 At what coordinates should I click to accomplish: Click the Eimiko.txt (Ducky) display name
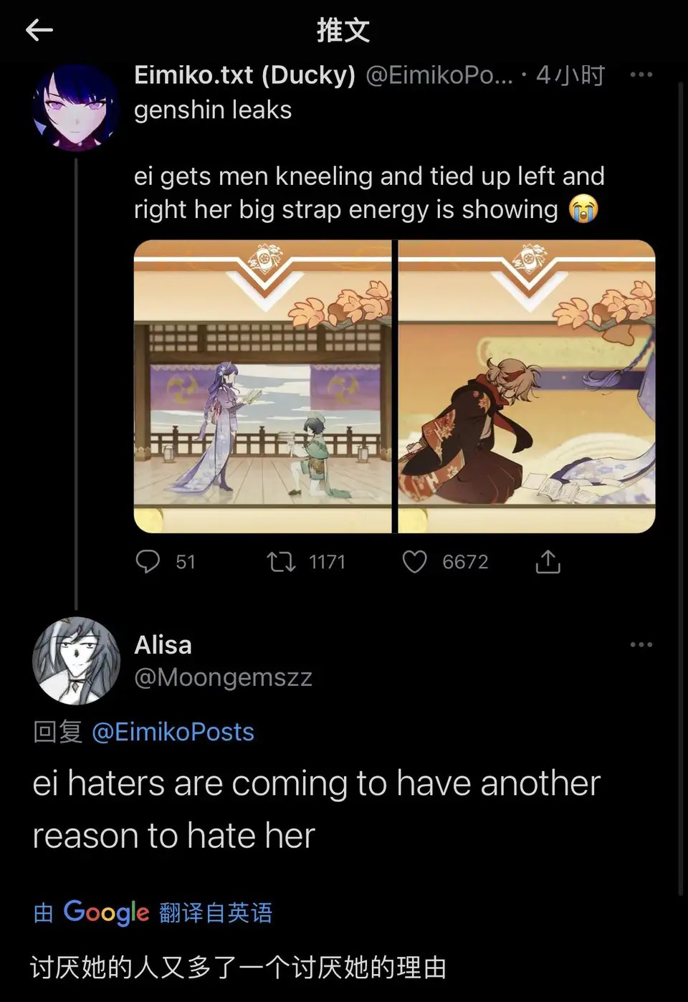(x=244, y=75)
